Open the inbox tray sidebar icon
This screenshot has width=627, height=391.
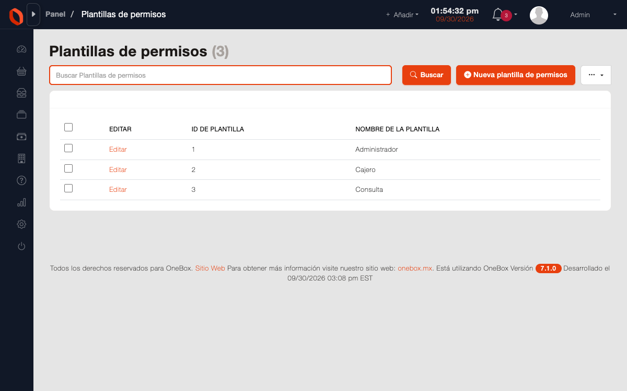point(21,93)
